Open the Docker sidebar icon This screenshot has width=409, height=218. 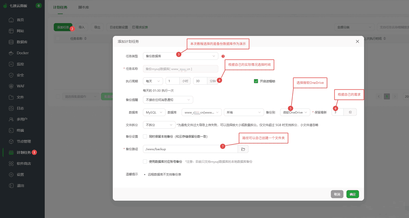[x=11, y=53]
